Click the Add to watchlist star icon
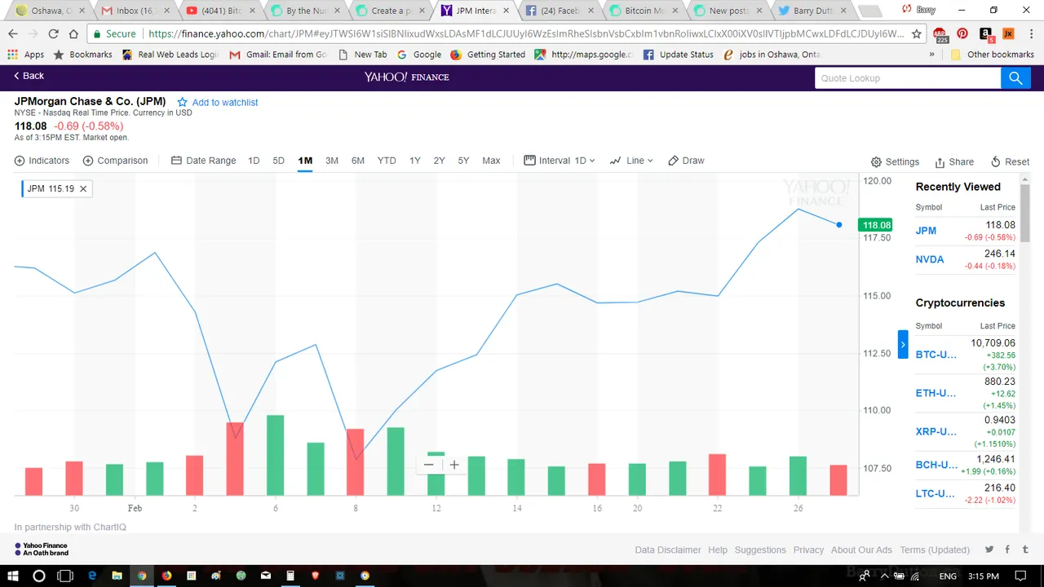The image size is (1044, 587). tap(182, 102)
